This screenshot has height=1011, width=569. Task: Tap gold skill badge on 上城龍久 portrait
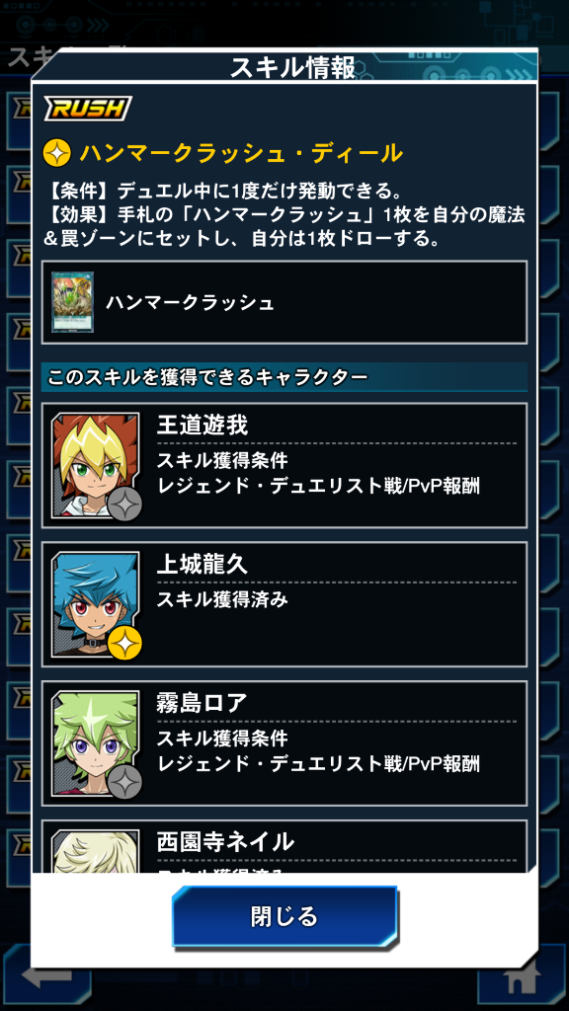tap(123, 642)
